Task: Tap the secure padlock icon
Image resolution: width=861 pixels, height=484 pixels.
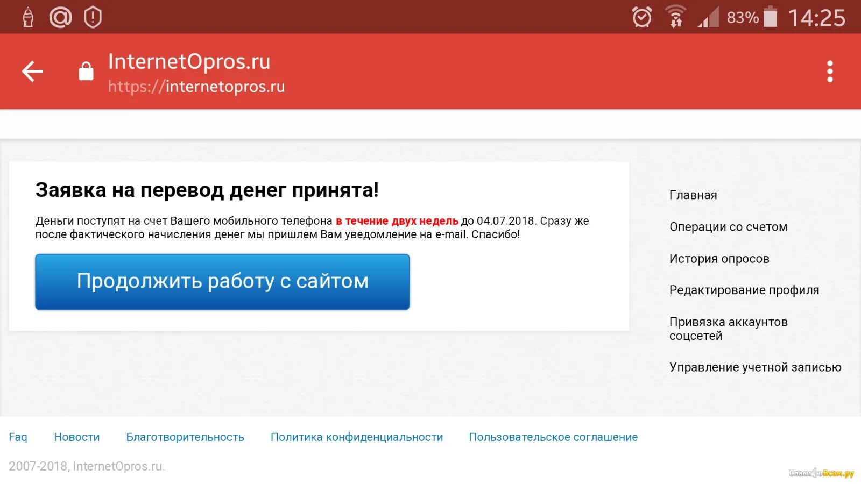Action: click(86, 71)
